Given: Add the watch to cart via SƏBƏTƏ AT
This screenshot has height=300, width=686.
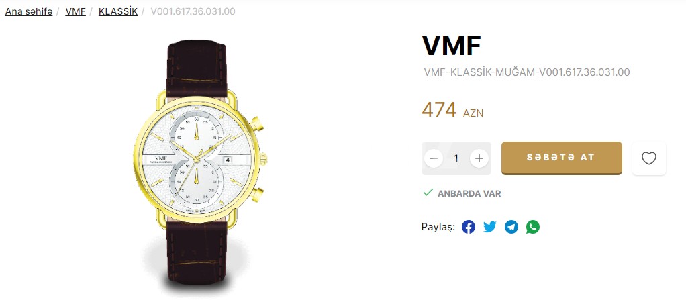Looking at the screenshot, I should (561, 158).
